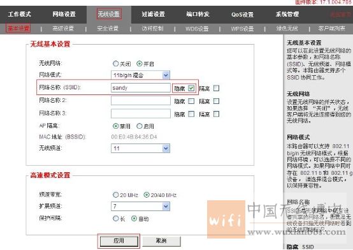
Task: Click the 应用 button
Action: click(x=119, y=241)
